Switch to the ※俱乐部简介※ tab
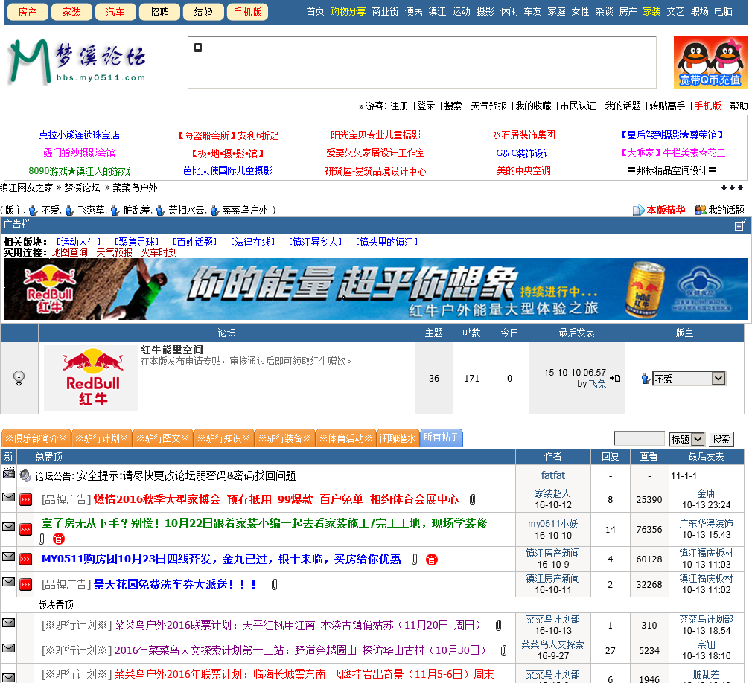 click(36, 438)
